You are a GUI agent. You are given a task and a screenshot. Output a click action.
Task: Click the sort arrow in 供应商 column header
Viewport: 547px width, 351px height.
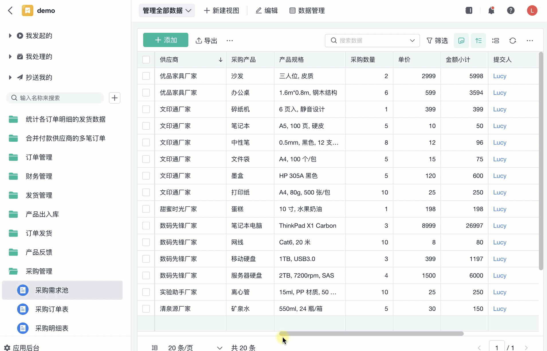pyautogui.click(x=220, y=60)
